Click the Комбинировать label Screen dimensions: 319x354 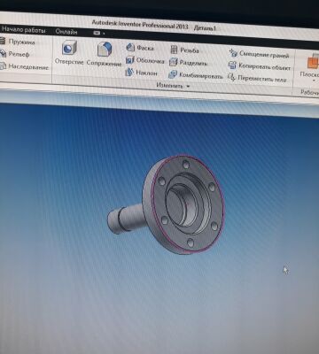tap(201, 76)
